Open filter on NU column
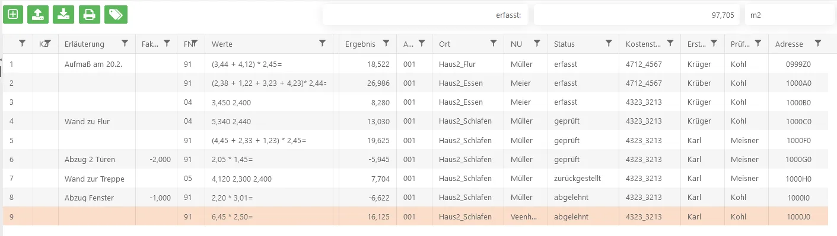 point(537,43)
